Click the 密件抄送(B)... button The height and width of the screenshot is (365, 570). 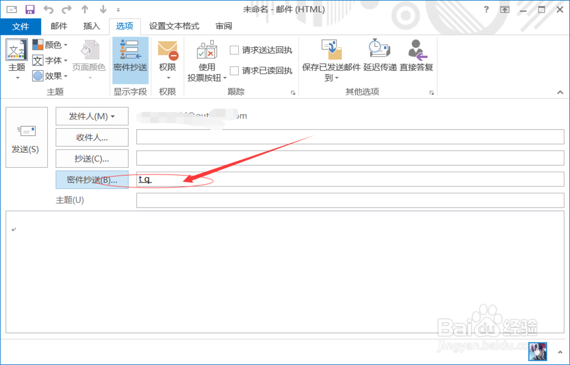92,180
